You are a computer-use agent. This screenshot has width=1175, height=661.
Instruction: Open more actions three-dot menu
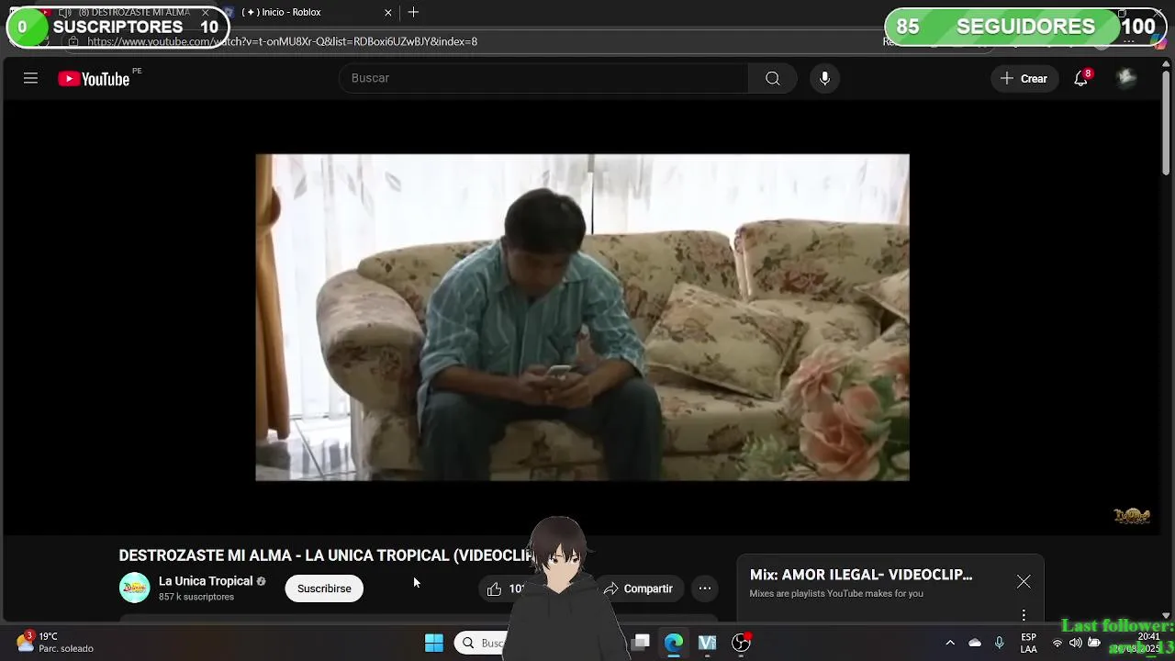pyautogui.click(x=705, y=588)
